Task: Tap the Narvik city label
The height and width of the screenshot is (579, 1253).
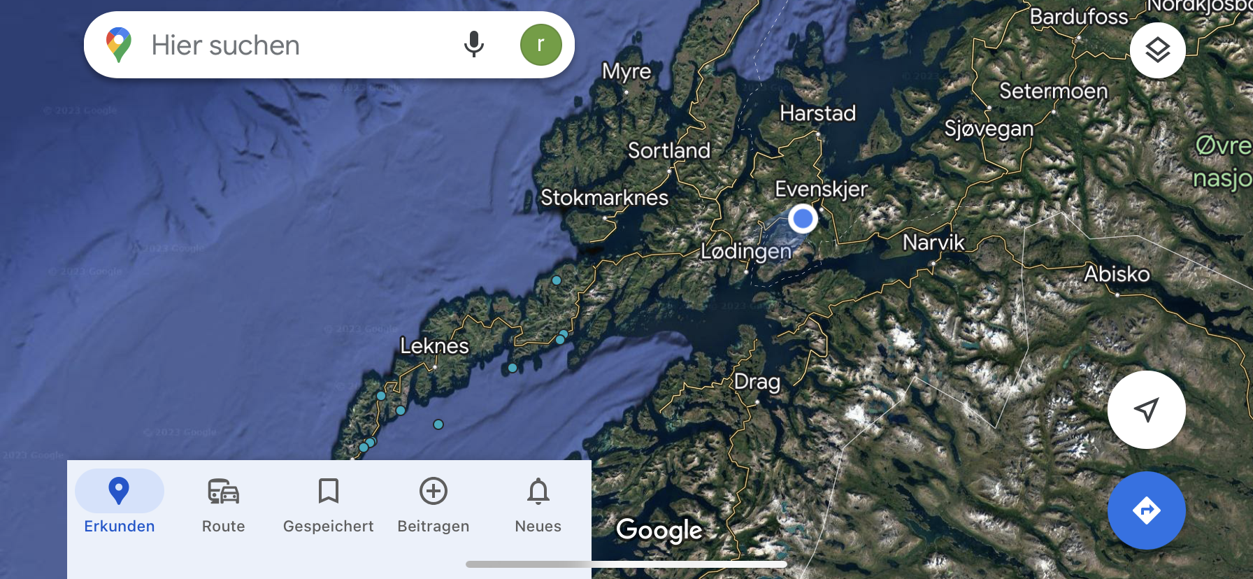Action: click(x=933, y=242)
